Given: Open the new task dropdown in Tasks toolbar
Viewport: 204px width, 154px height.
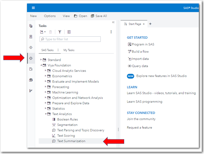Looking at the screenshot, I should tap(43, 32).
